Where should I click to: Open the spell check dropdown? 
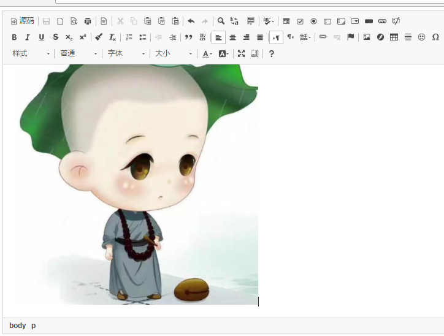pyautogui.click(x=269, y=21)
